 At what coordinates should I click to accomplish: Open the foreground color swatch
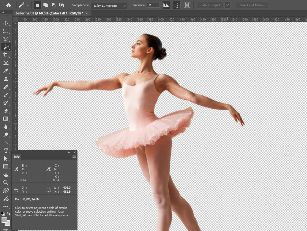[x=4, y=220]
